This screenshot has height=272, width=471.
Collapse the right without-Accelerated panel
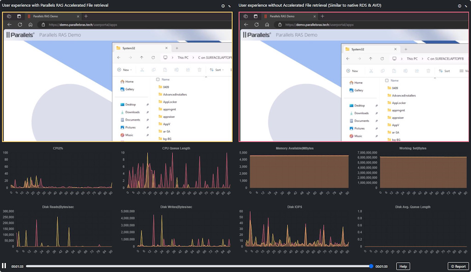465,6
